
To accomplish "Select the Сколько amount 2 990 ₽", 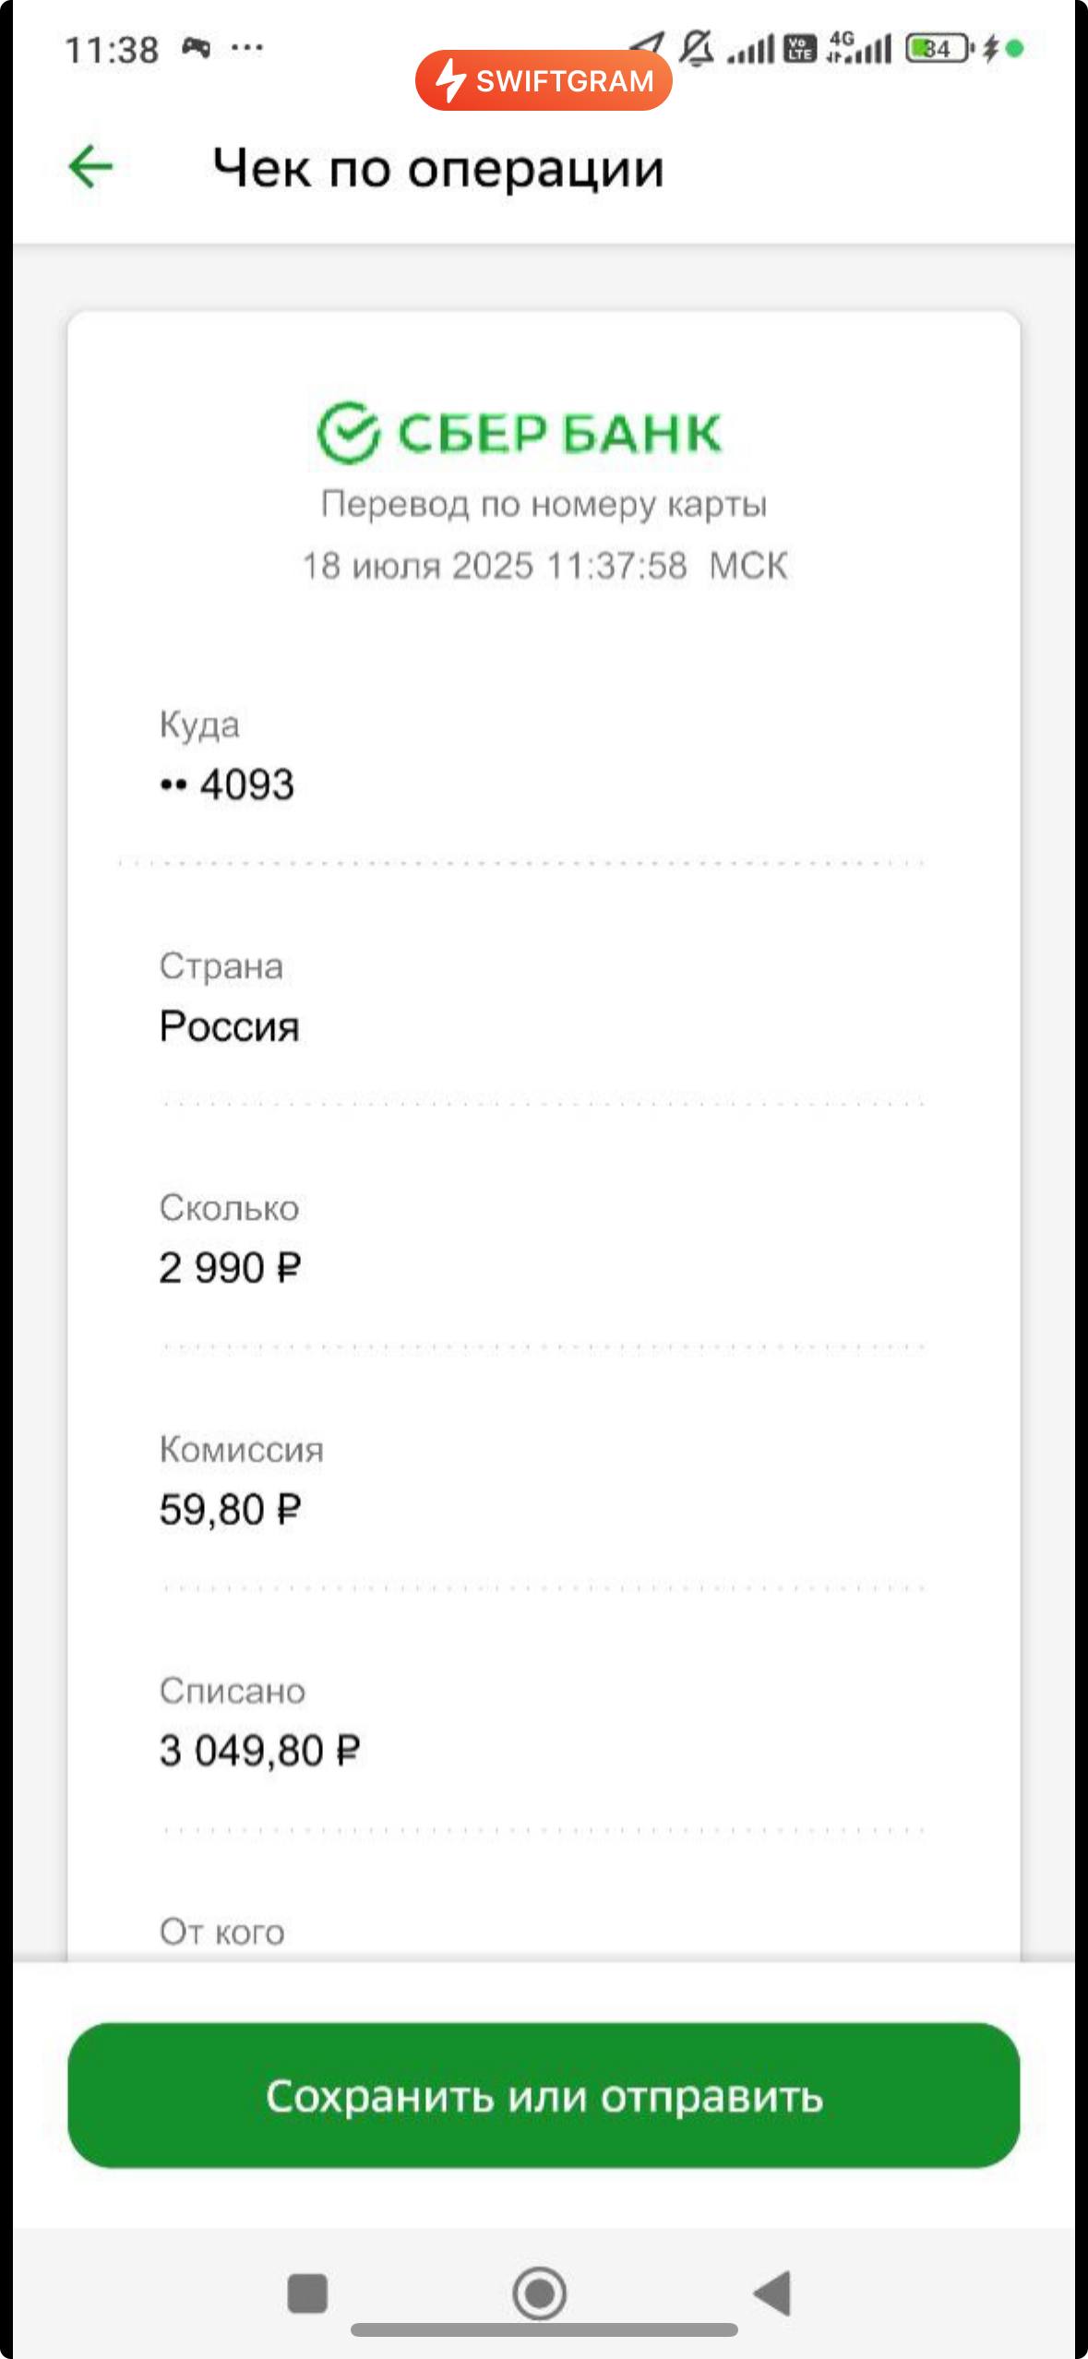I will tap(230, 1268).
